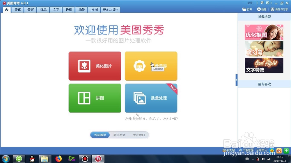Click the green plus share icon
Viewport: 291px width, 163px height.
[x=286, y=151]
